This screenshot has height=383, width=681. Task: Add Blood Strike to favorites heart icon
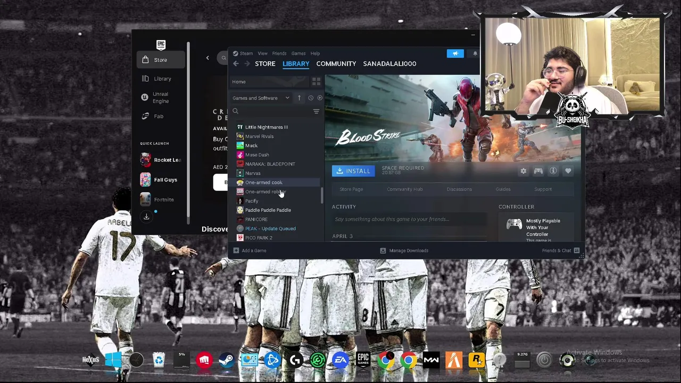pyautogui.click(x=568, y=171)
